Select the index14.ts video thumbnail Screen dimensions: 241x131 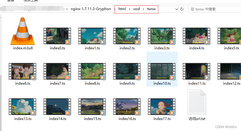coord(57,107)
